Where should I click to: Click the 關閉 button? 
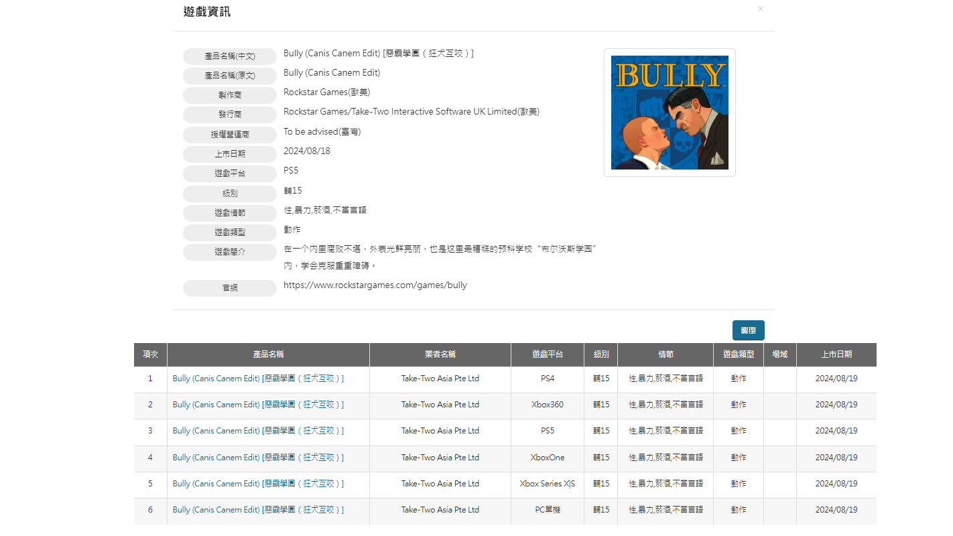(748, 330)
